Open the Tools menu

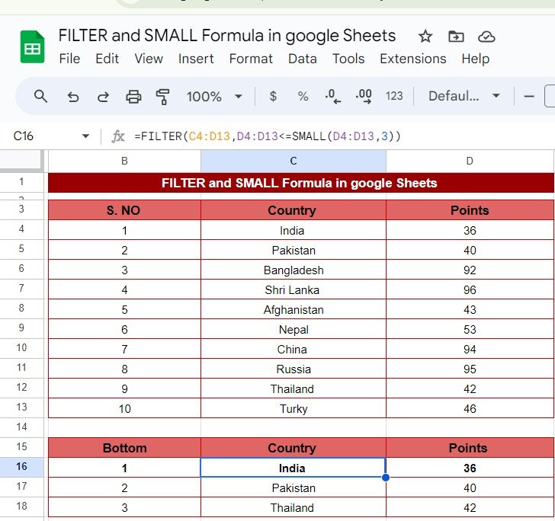[x=348, y=59]
